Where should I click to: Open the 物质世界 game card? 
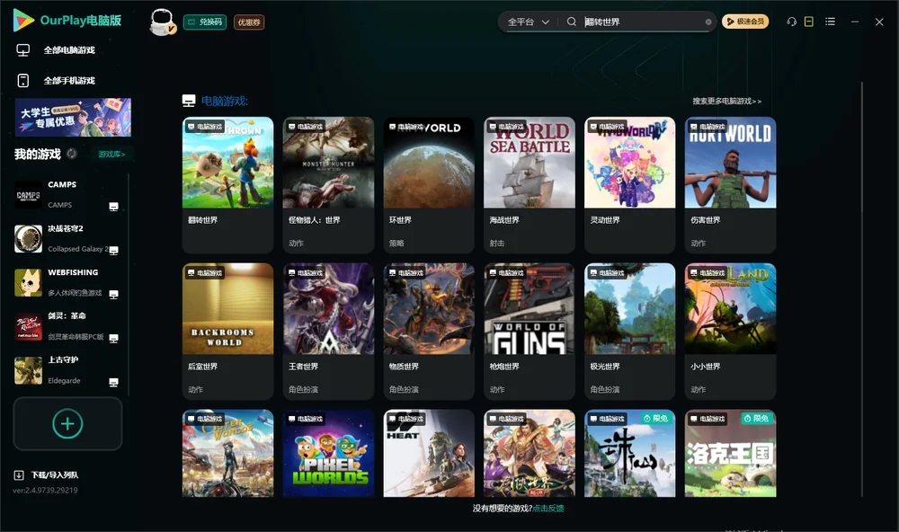429,331
